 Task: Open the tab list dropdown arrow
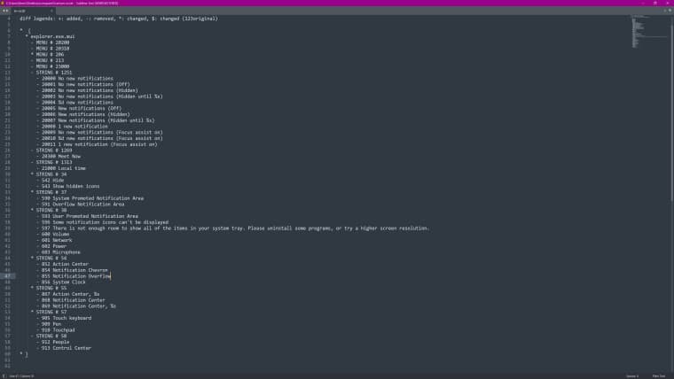click(x=670, y=11)
